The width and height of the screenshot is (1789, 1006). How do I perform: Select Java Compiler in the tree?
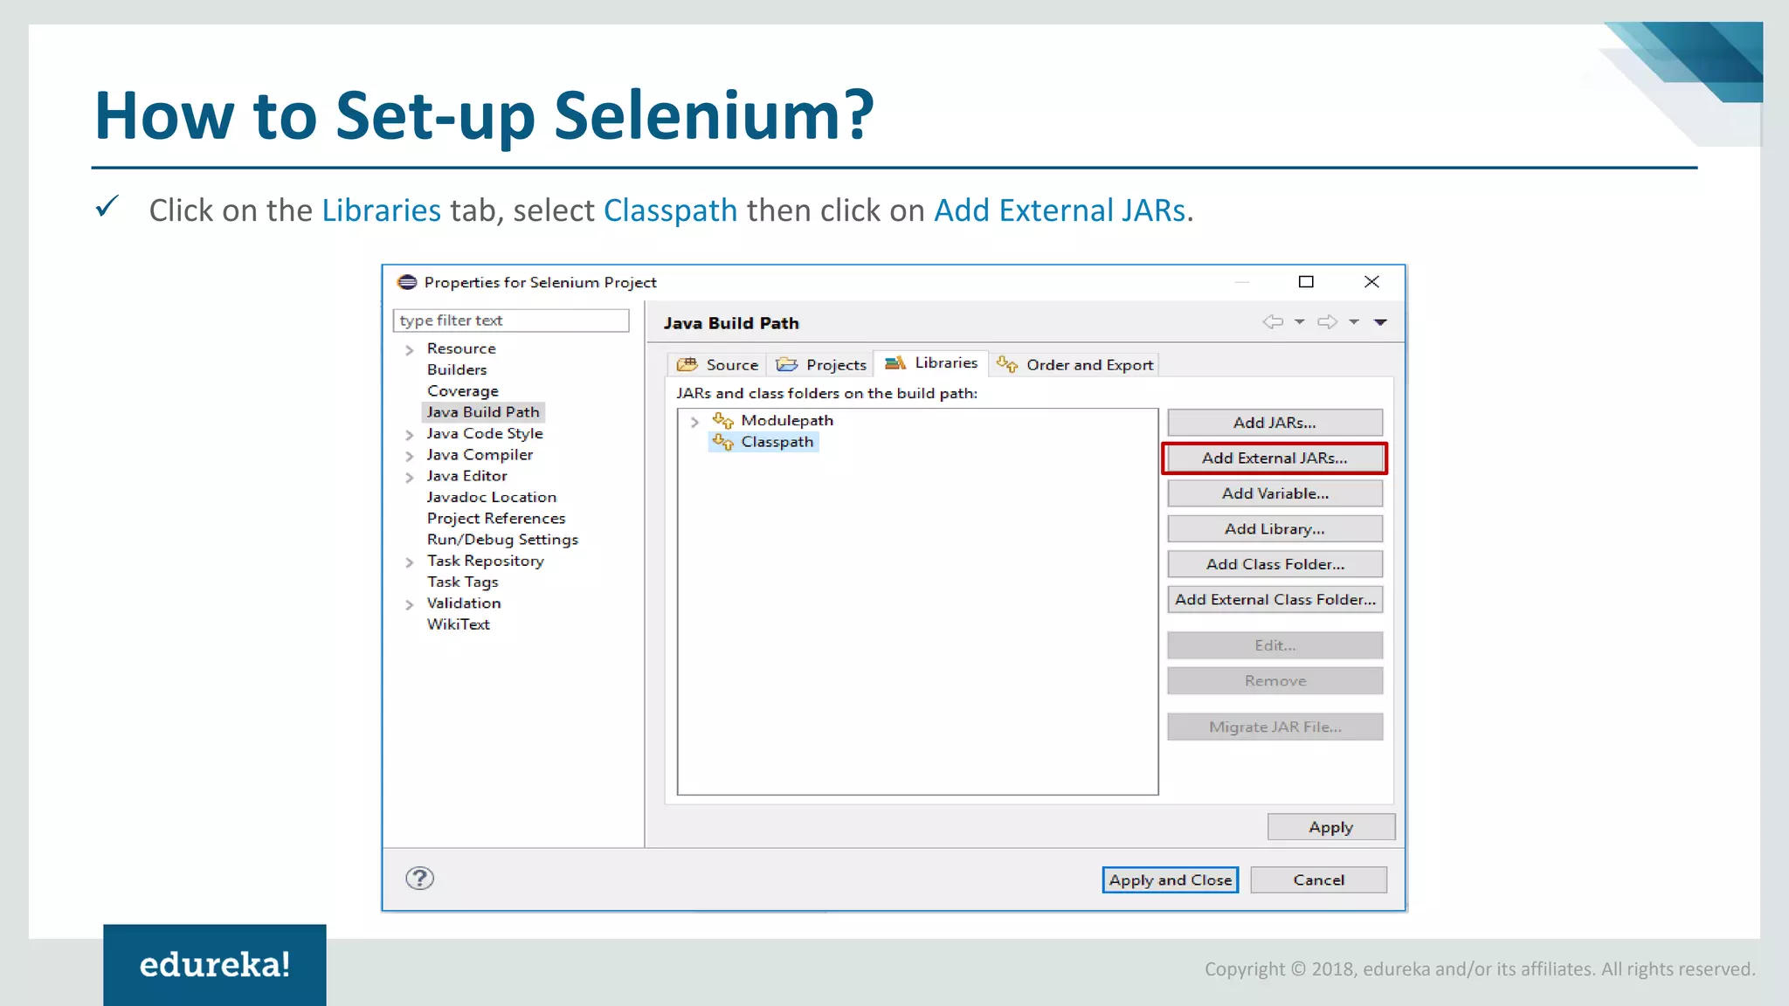480,454
